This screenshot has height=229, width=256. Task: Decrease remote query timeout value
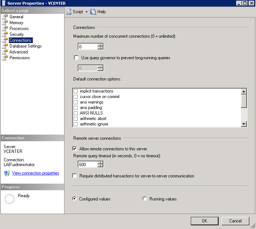100,166
